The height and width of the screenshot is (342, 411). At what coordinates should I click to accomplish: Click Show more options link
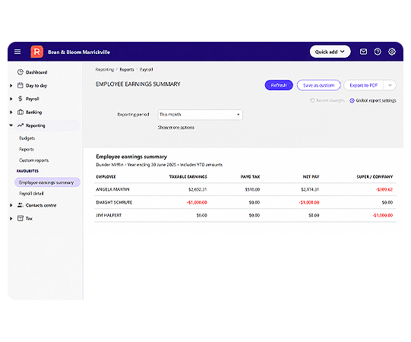(x=176, y=128)
